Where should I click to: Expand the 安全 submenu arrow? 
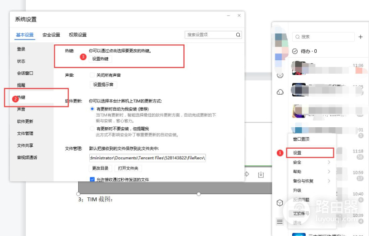tap(329, 162)
